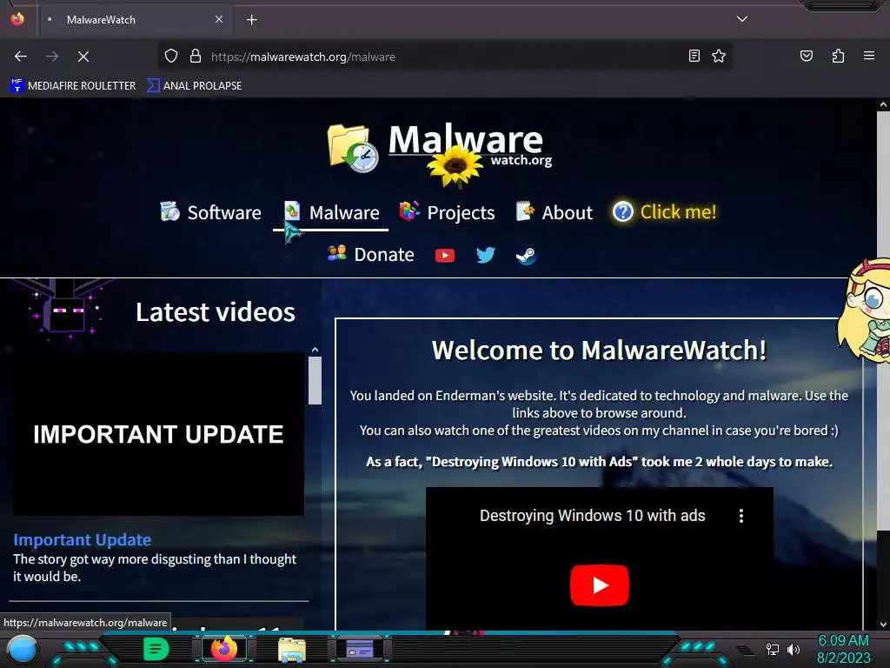Click the Star Butterfly character sticker
The height and width of the screenshot is (668, 890).
[864, 310]
